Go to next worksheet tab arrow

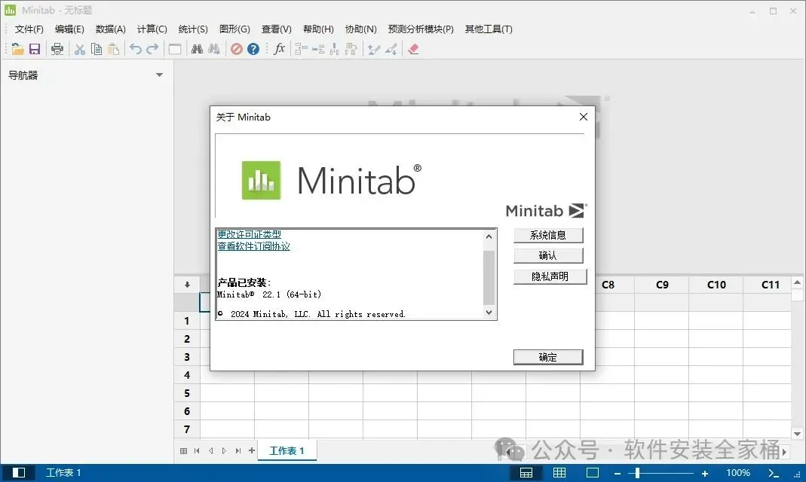click(x=224, y=450)
